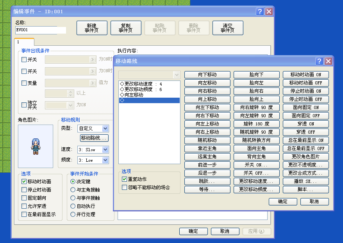Click 旋转 180 度 button
This screenshot has height=243, width=343.
257,124
